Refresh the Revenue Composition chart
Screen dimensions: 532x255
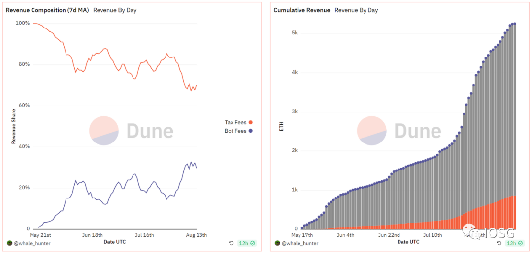pyautogui.click(x=232, y=243)
